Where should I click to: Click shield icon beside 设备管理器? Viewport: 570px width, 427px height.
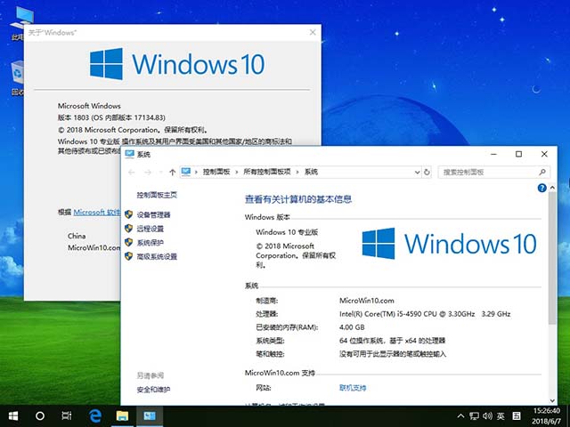click(x=128, y=214)
